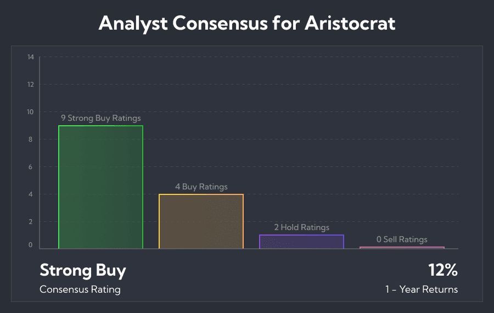Image resolution: width=494 pixels, height=313 pixels.
Task: Click the y-axis value 0
Action: (31, 245)
